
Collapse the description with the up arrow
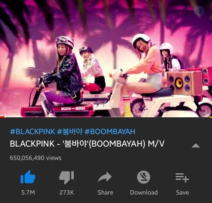[x=196, y=145]
